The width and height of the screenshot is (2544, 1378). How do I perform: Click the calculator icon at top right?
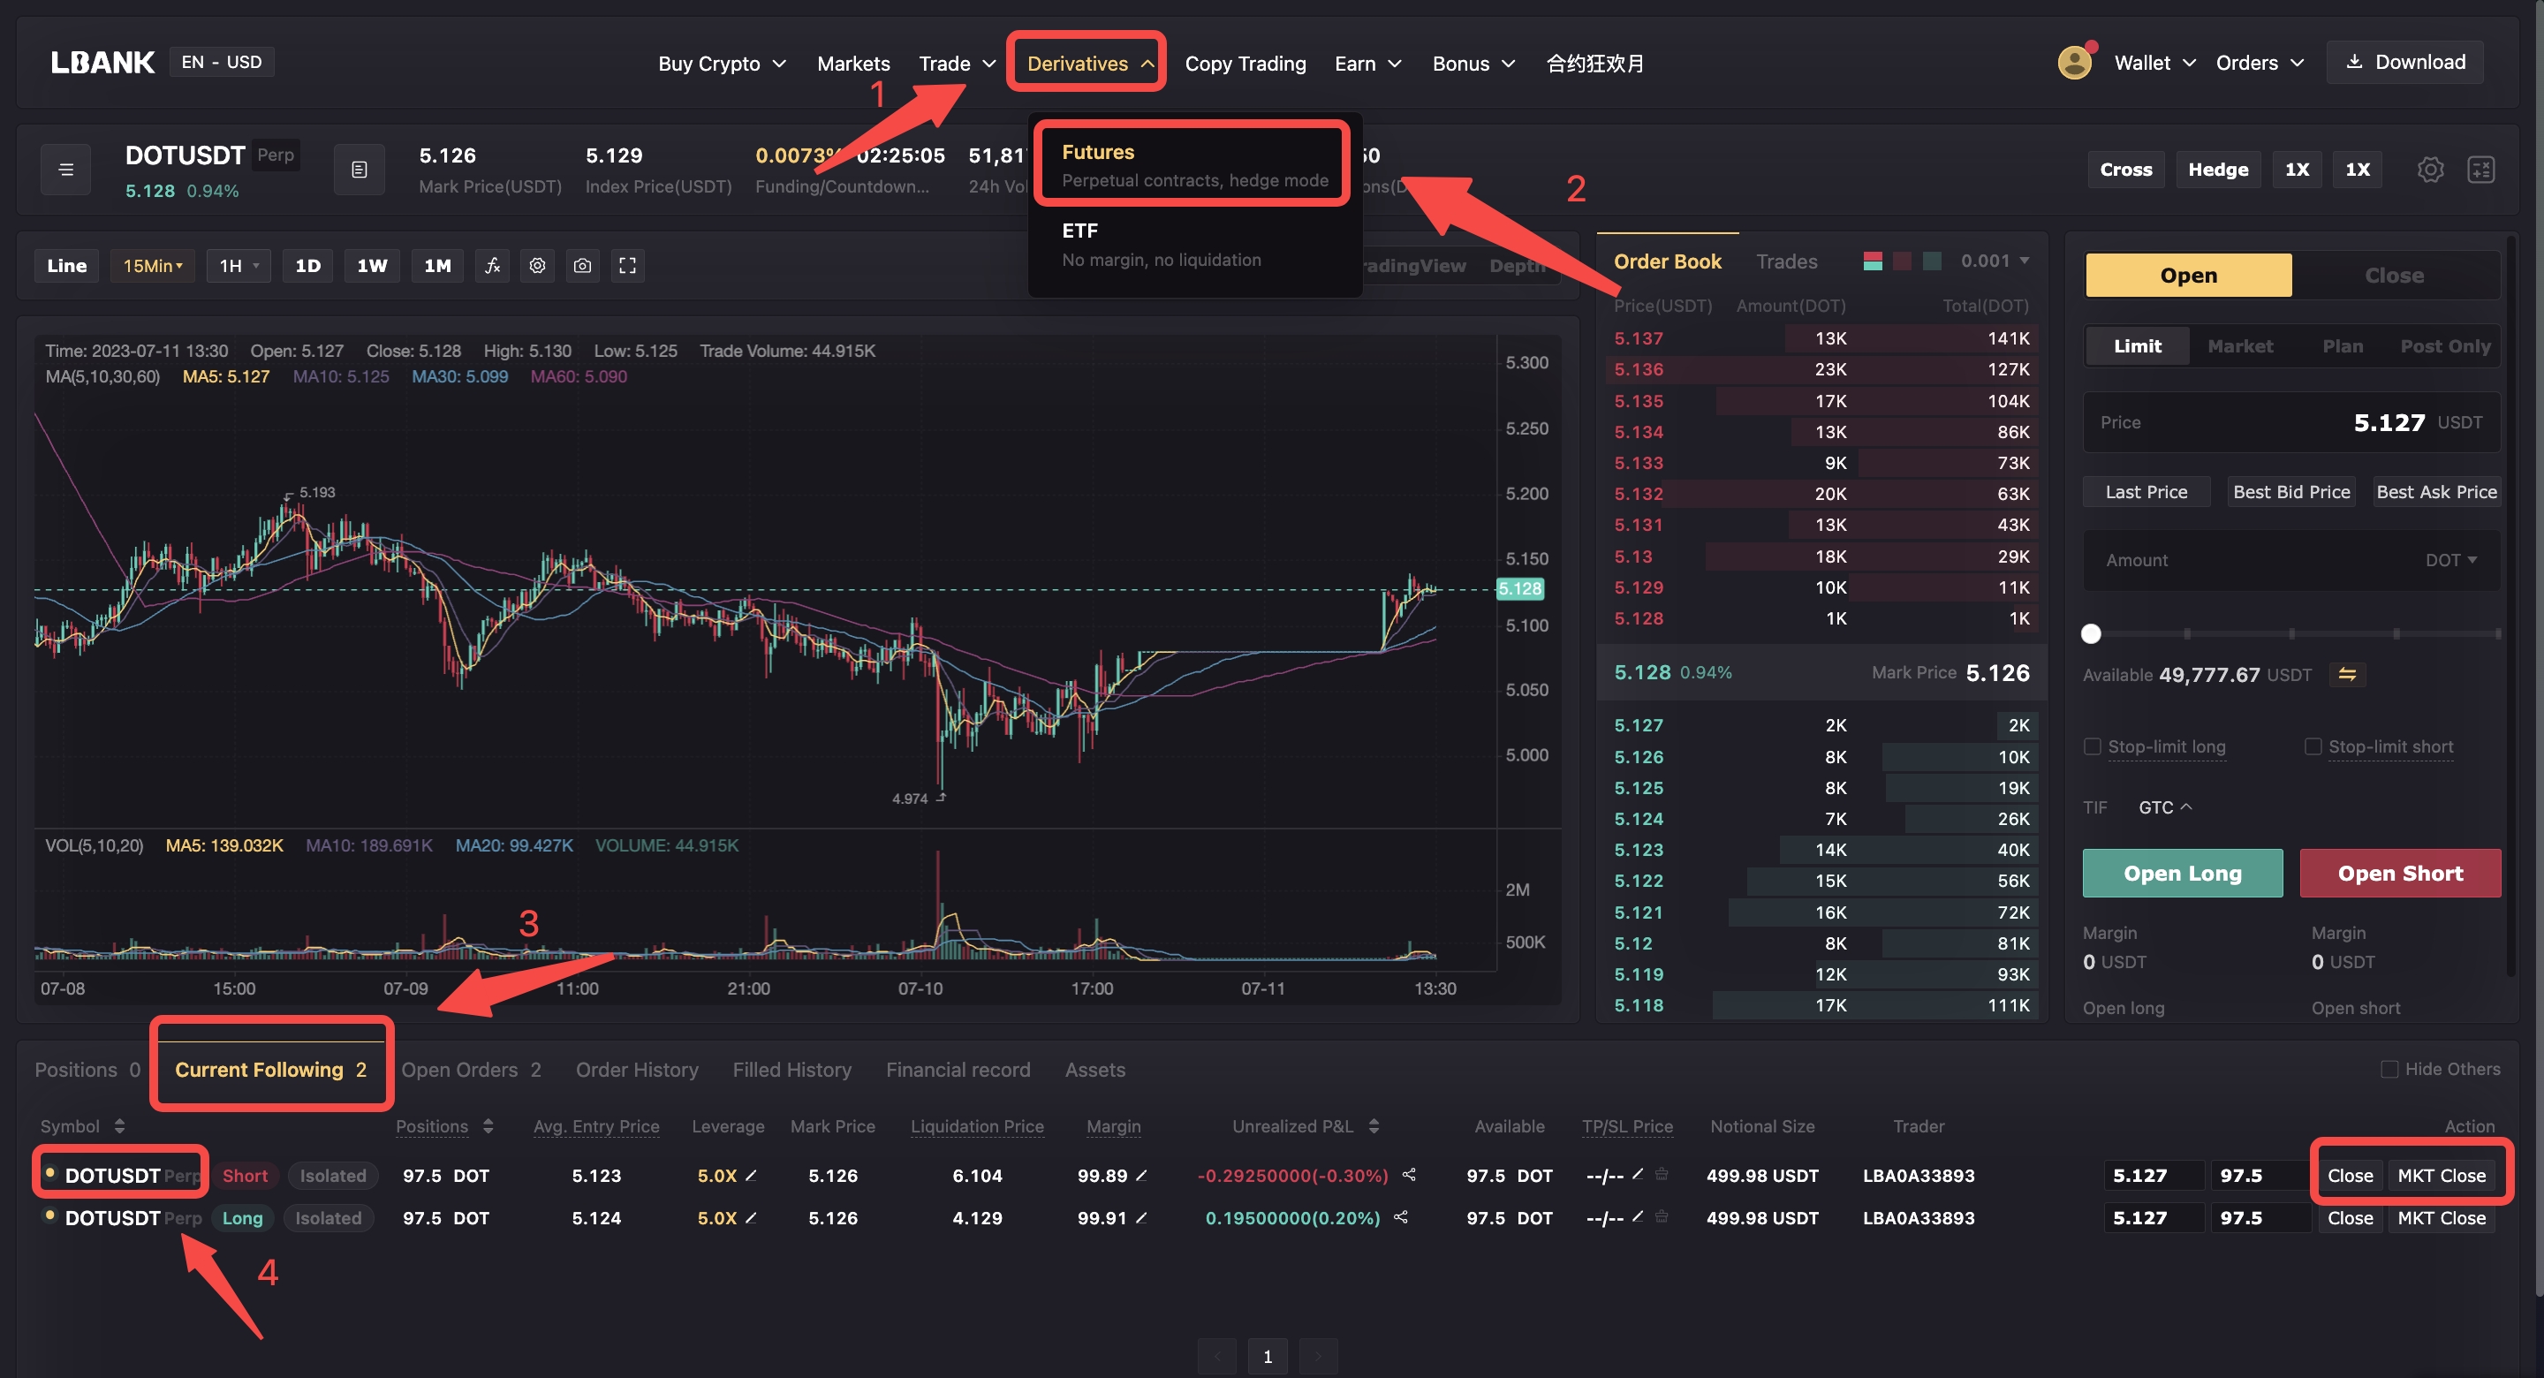[x=2480, y=170]
